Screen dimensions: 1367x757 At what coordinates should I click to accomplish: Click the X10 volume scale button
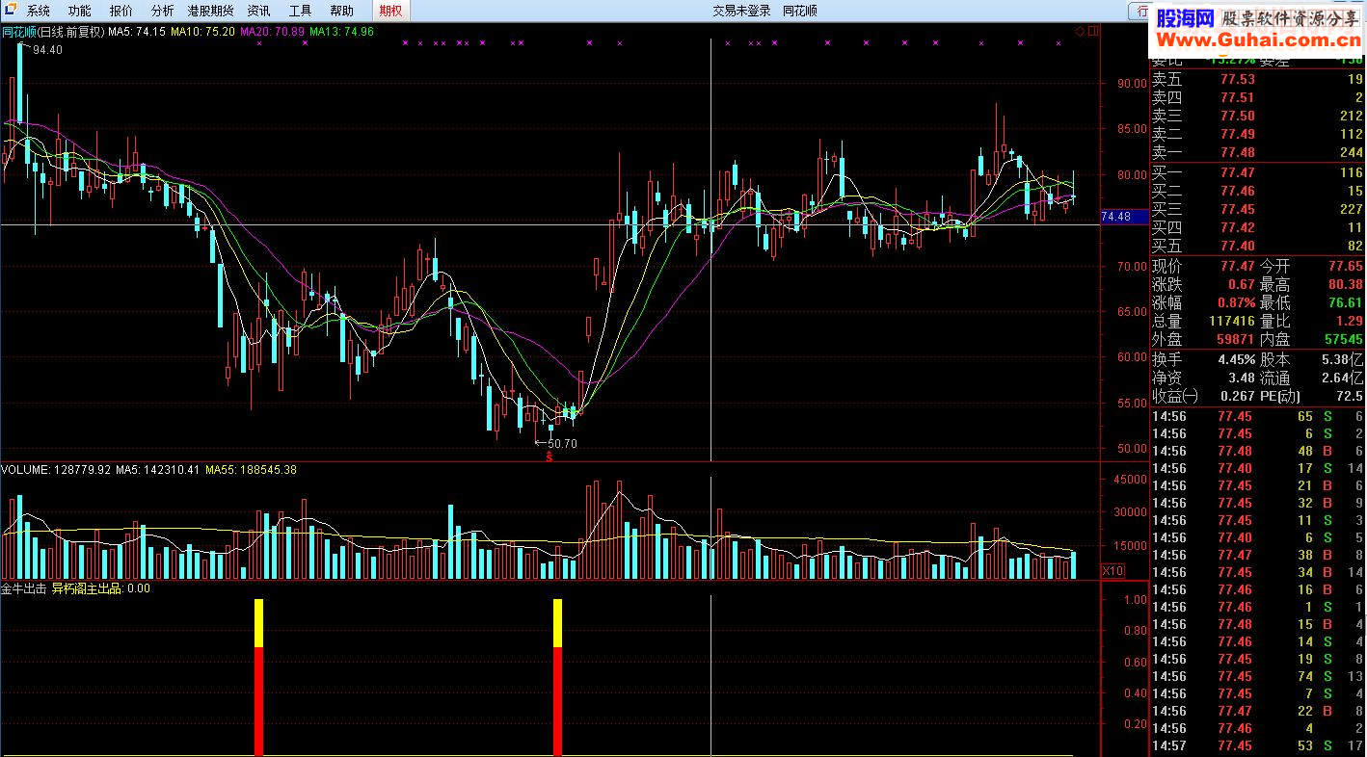pyautogui.click(x=1112, y=570)
